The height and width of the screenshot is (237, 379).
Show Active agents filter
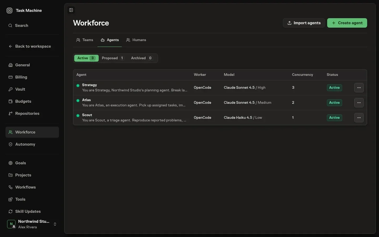tap(86, 58)
